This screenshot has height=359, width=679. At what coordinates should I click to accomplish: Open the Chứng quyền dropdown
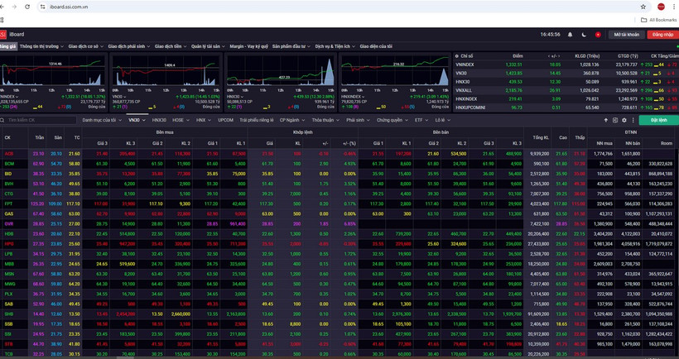pyautogui.click(x=391, y=120)
